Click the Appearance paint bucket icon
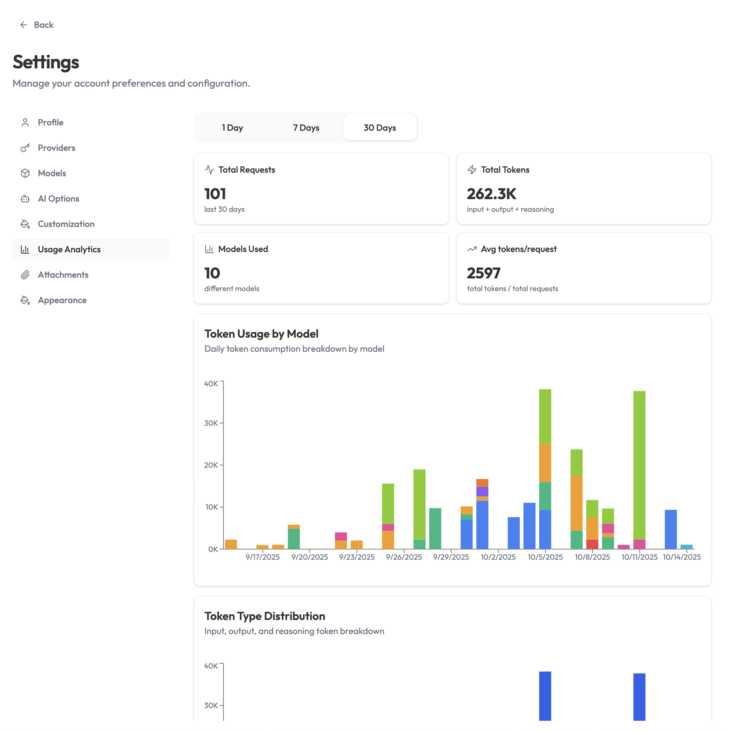The width and height of the screenshot is (733, 731). (25, 301)
